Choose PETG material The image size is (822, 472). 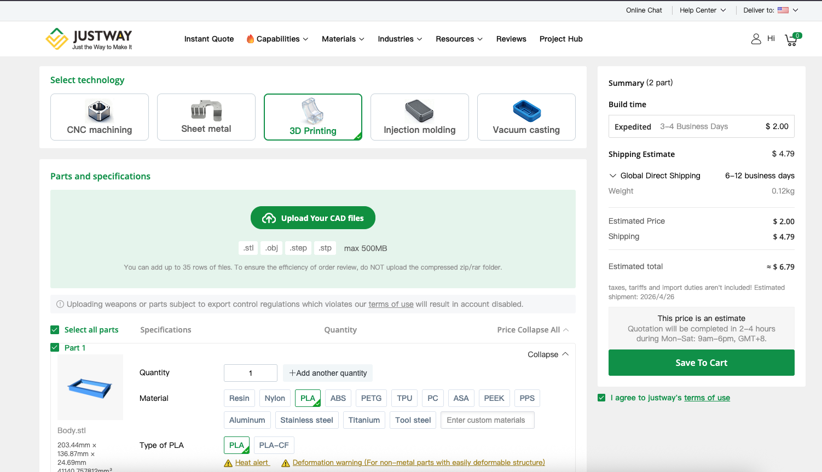(372, 398)
